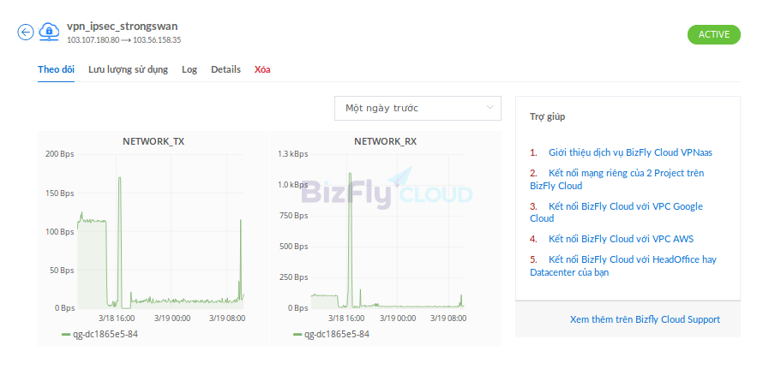Click the VPN cloud lock icon
Viewport: 775px width, 375px height.
tap(49, 32)
